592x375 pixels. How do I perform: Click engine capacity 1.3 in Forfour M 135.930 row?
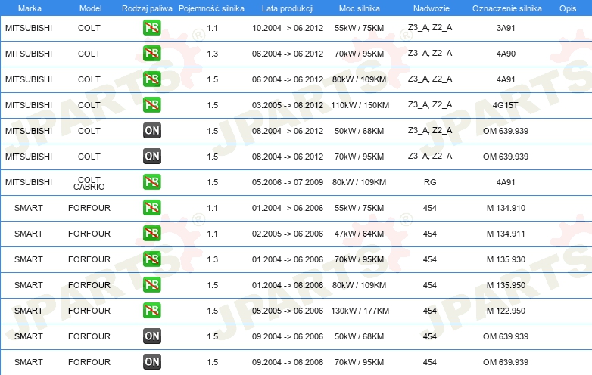(x=212, y=259)
